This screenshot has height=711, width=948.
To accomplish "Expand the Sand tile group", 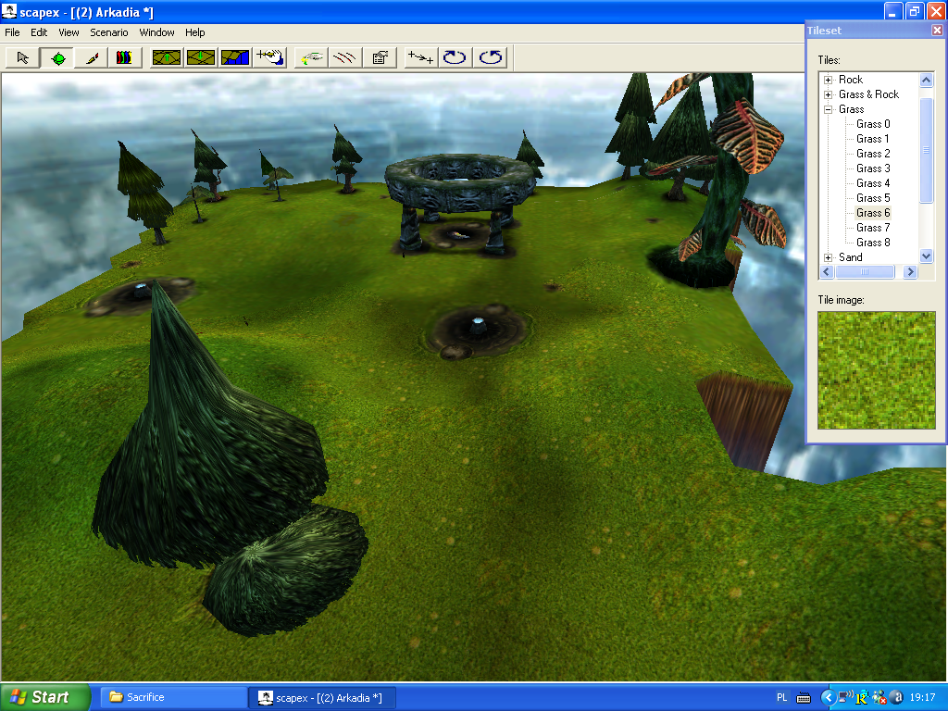I will click(x=829, y=257).
